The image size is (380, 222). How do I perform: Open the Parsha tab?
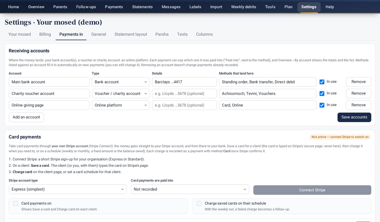[x=162, y=34]
